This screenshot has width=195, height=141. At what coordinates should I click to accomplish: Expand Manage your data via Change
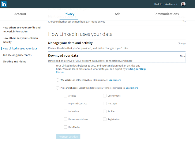pos(182,44)
